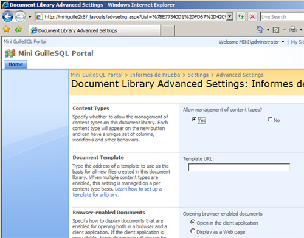The image size is (304, 238).
Task: Open the Home navigation tab
Action: click(16, 64)
